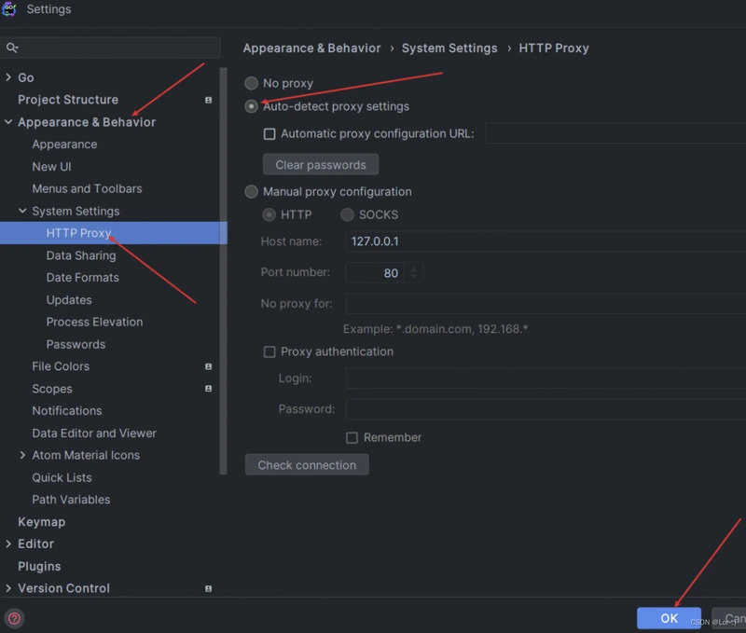The height and width of the screenshot is (633, 746).
Task: Select Auto-detect proxy settings option
Action: click(x=251, y=106)
